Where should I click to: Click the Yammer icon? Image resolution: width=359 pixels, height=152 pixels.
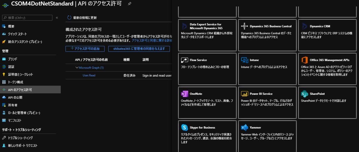click(244, 127)
